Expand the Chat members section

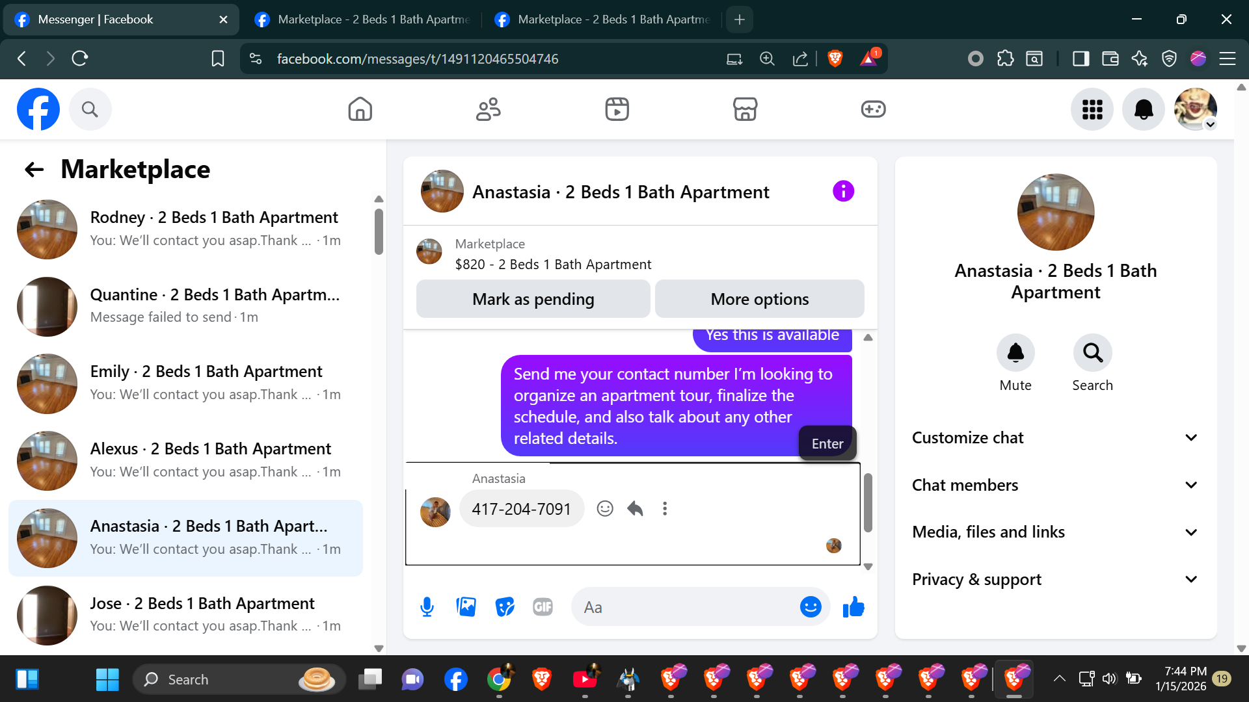click(x=1055, y=485)
